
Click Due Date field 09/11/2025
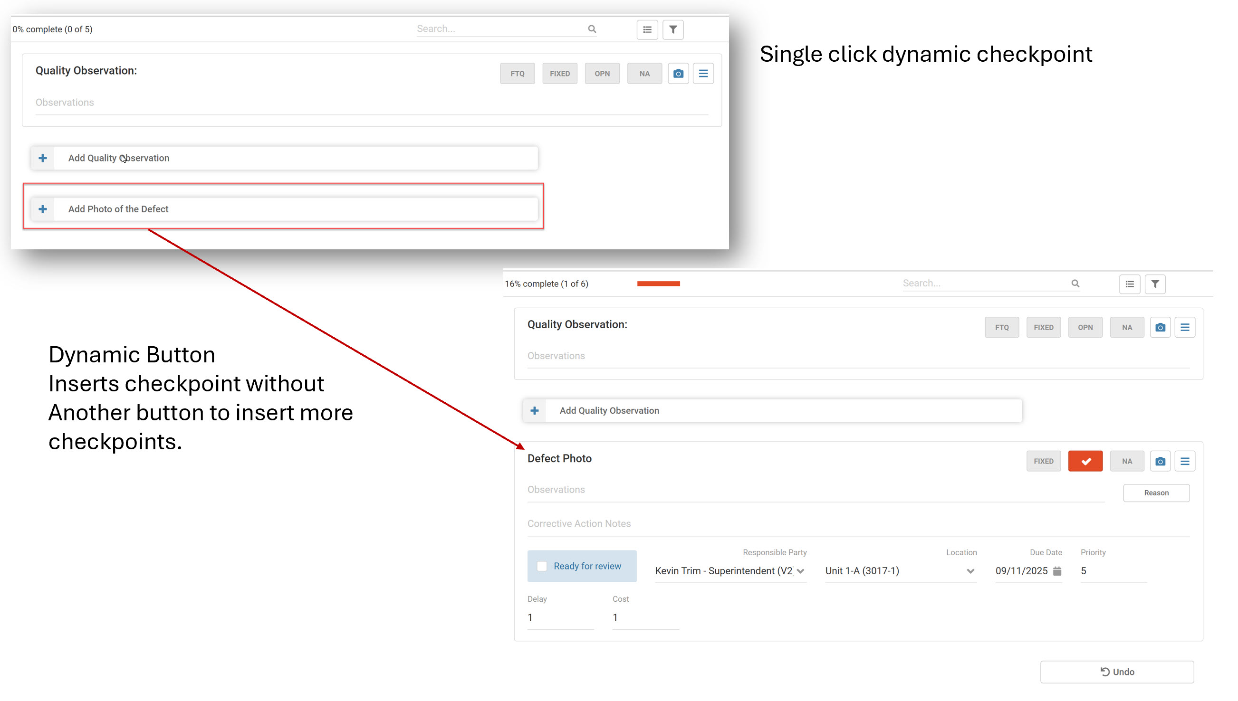point(1028,571)
